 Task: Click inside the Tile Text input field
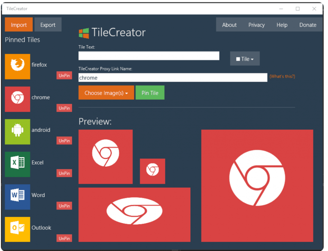pyautogui.click(x=148, y=56)
